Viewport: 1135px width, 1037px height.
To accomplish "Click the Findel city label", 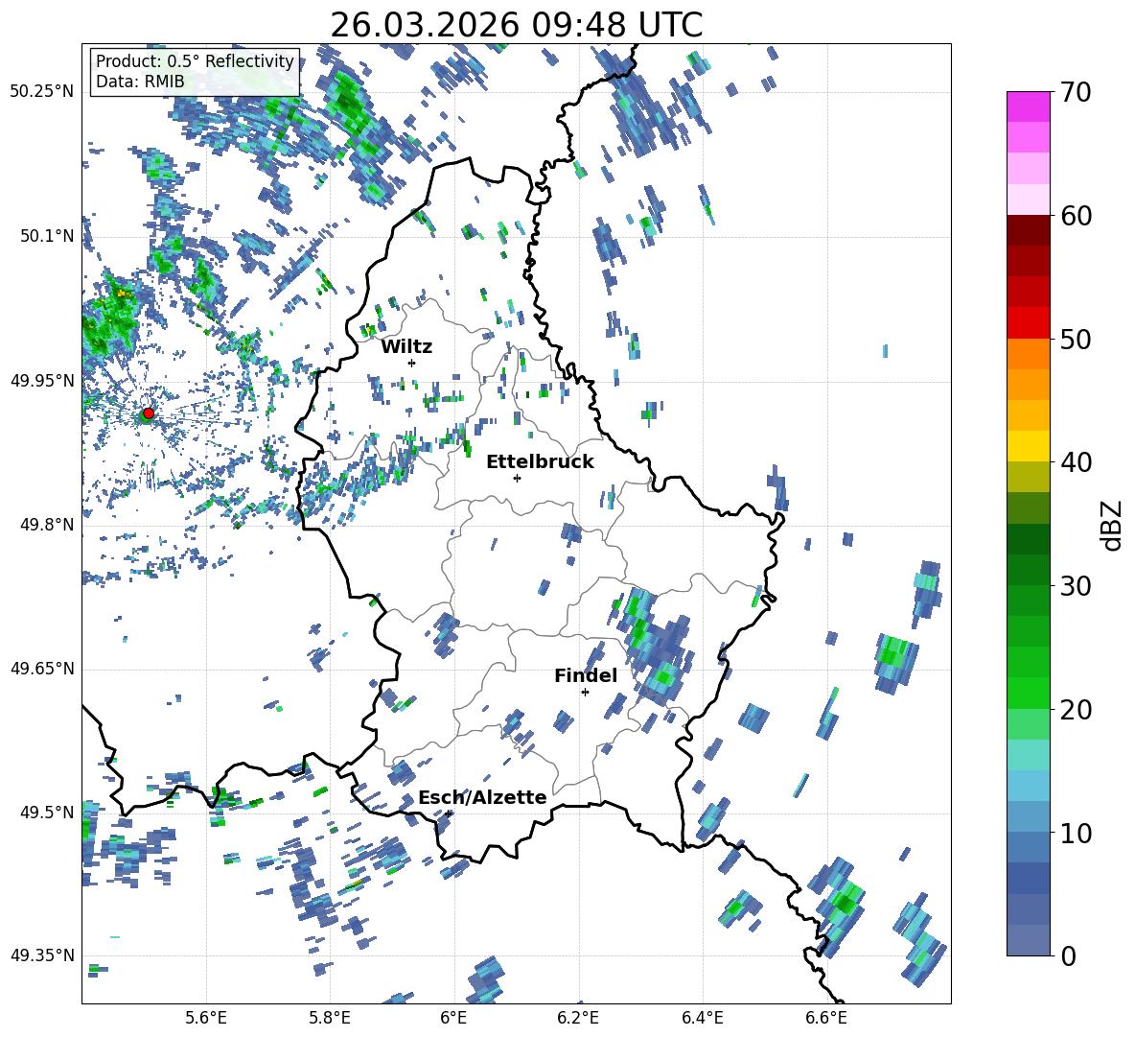I will click(586, 675).
